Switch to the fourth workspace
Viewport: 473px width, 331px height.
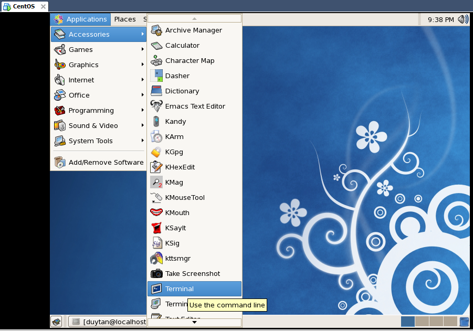[x=450, y=322]
